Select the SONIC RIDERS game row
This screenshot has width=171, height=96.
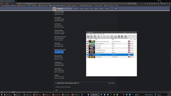click(111, 48)
